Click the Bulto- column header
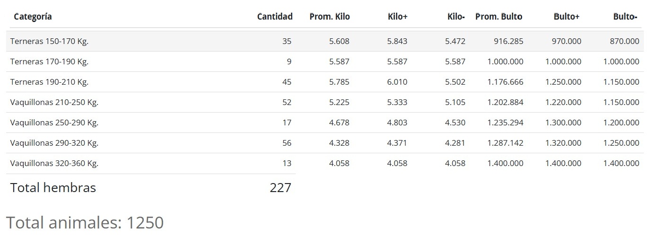649x237 pixels. point(625,17)
